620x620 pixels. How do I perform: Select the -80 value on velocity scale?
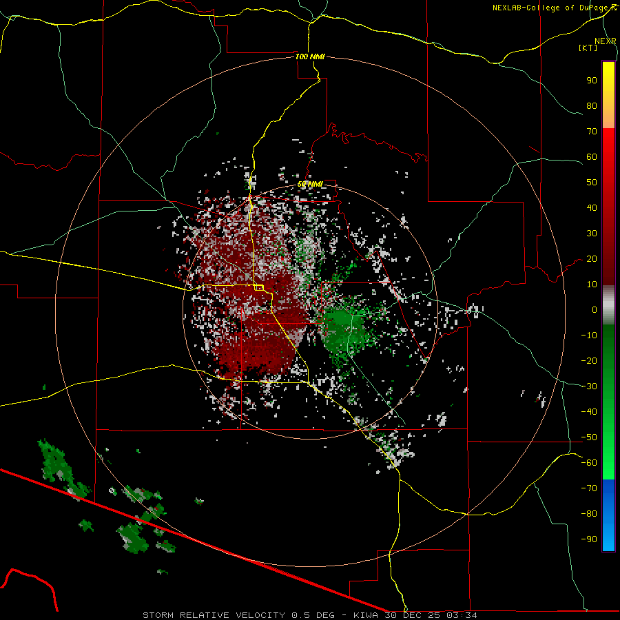(589, 514)
